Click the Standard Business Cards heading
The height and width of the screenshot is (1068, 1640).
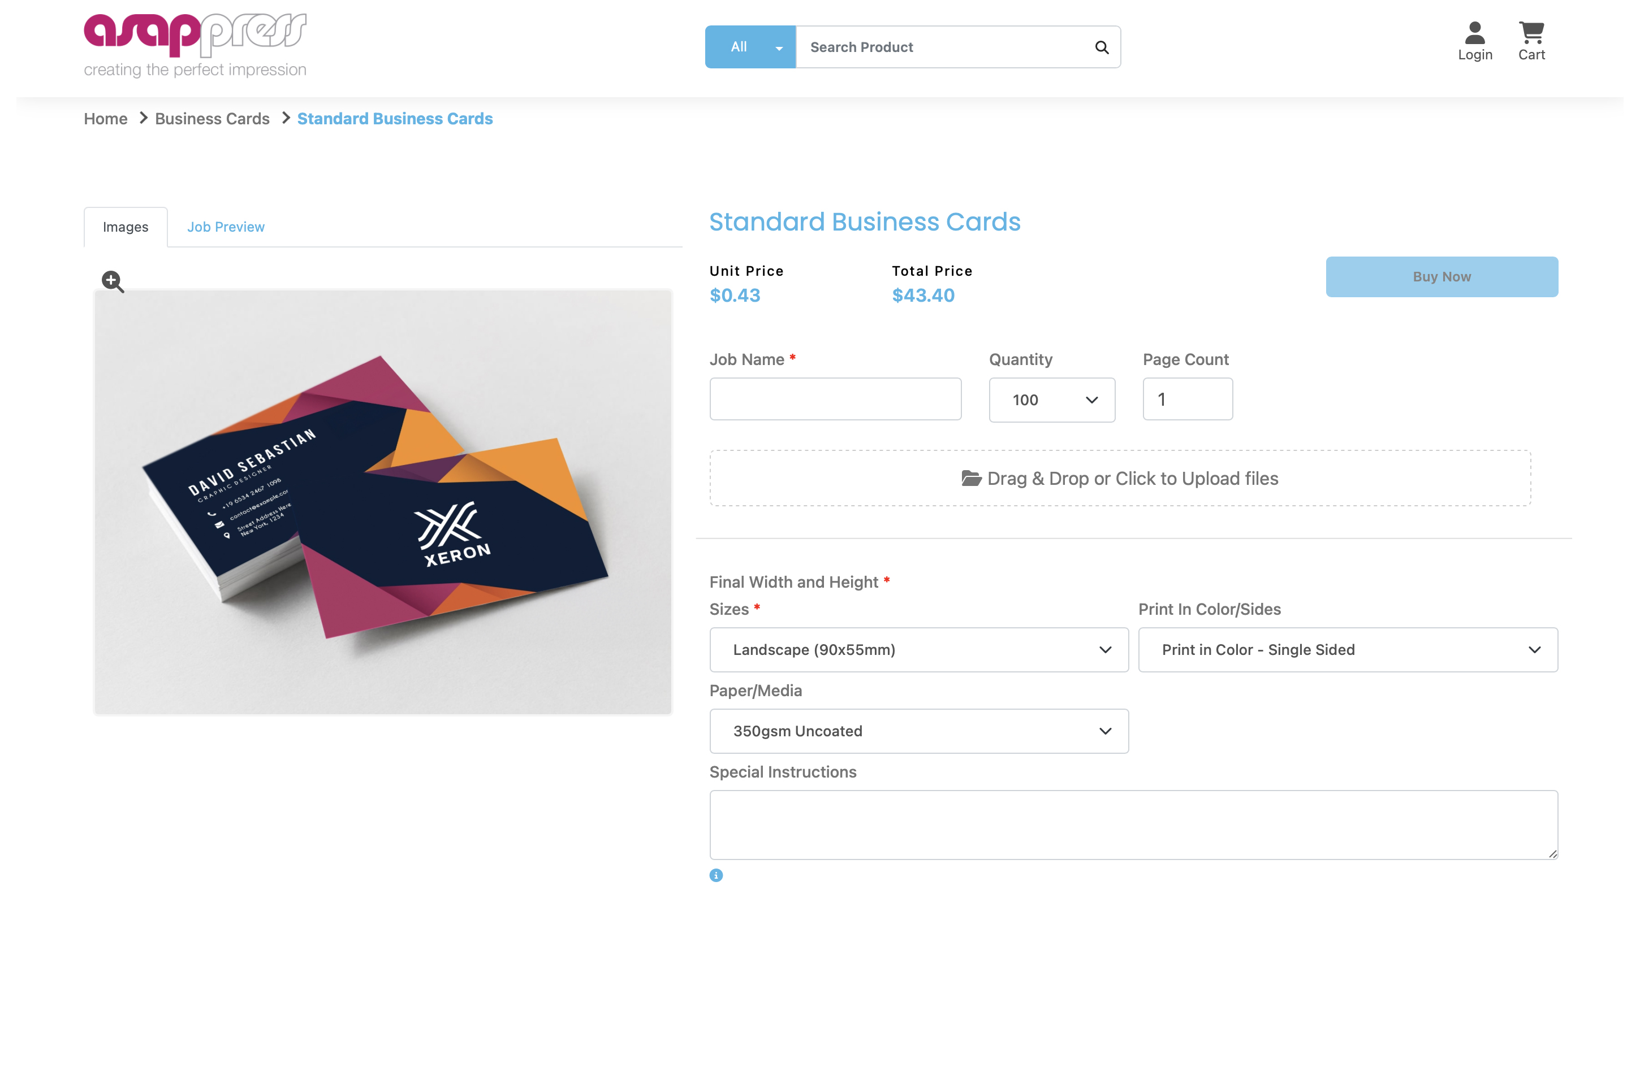click(865, 222)
